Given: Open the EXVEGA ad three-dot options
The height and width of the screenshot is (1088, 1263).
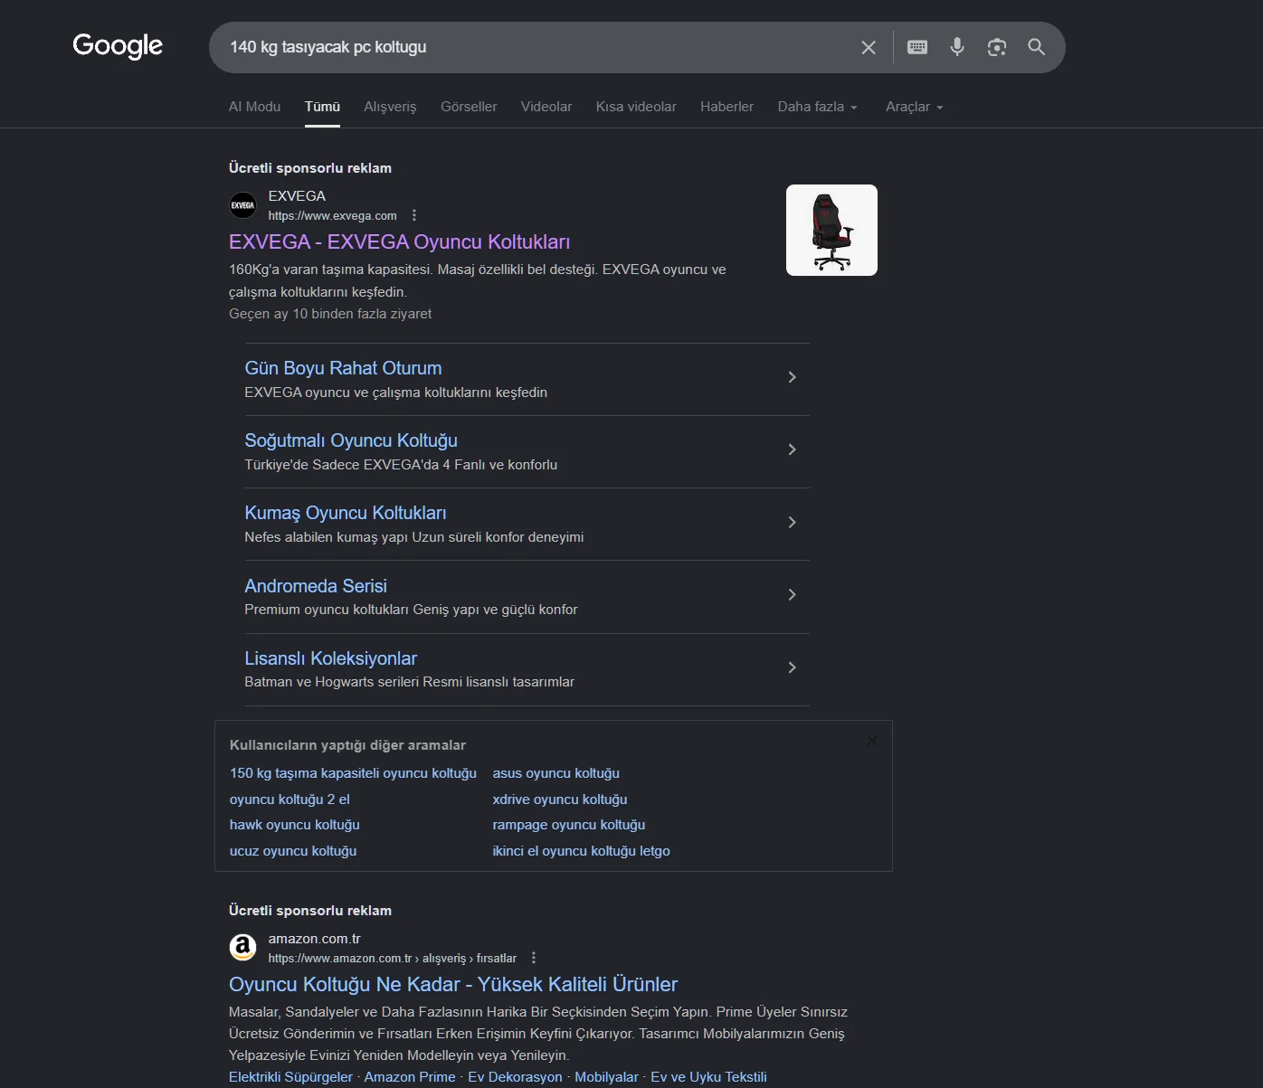Looking at the screenshot, I should pyautogui.click(x=414, y=215).
